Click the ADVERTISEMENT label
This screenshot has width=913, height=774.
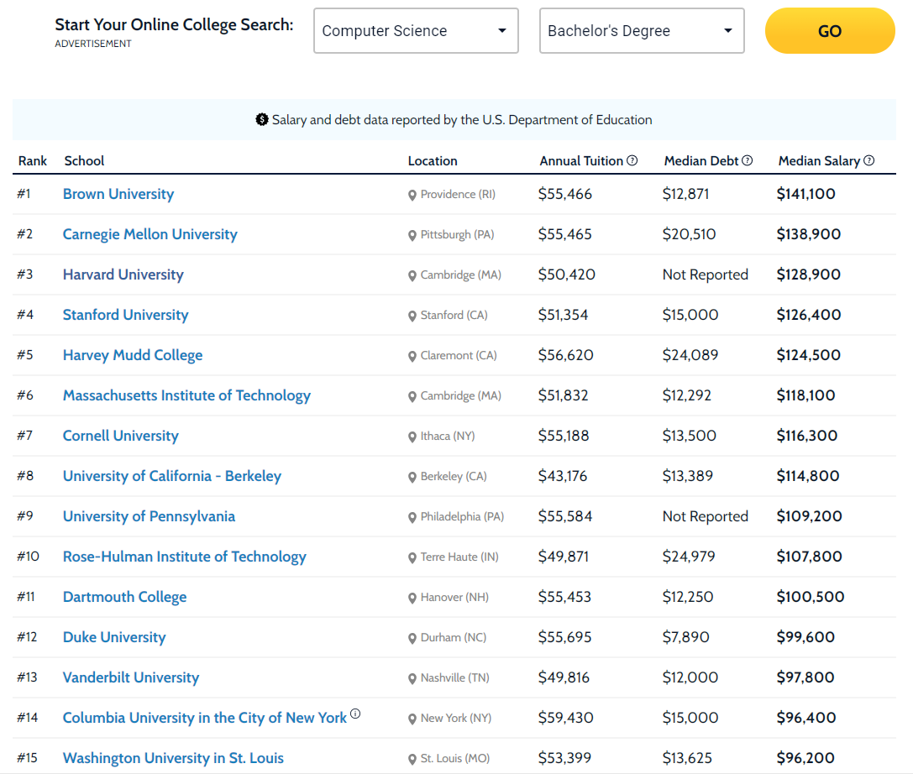[93, 44]
